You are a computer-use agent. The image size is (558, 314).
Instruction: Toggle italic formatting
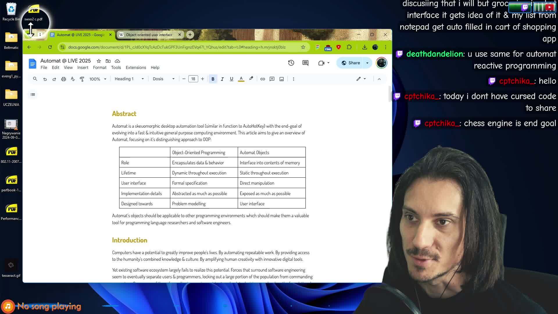coord(222,79)
